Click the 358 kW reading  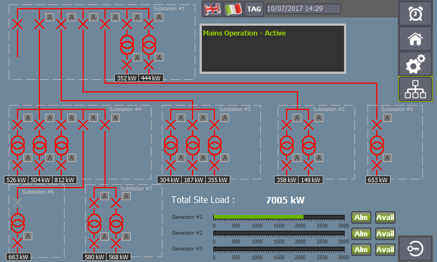tap(286, 180)
